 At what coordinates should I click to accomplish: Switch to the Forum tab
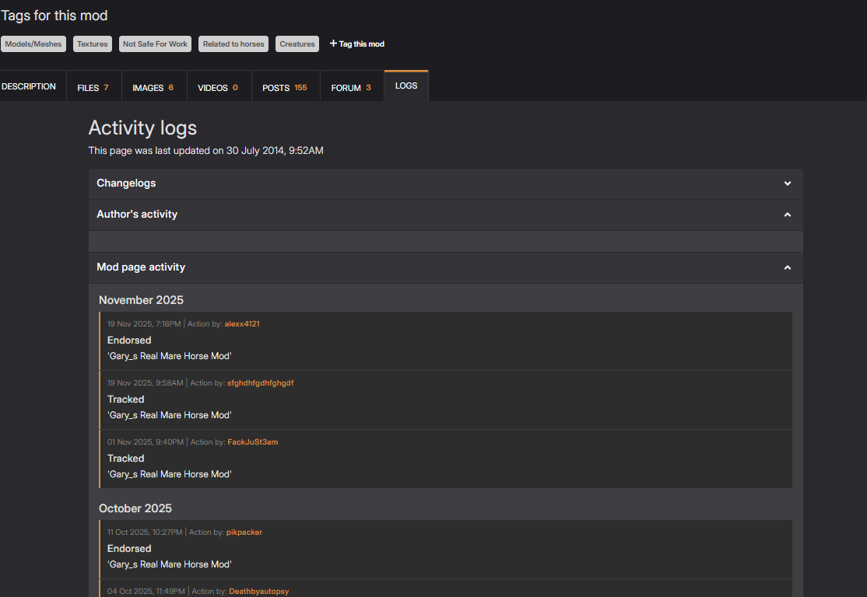click(x=351, y=87)
